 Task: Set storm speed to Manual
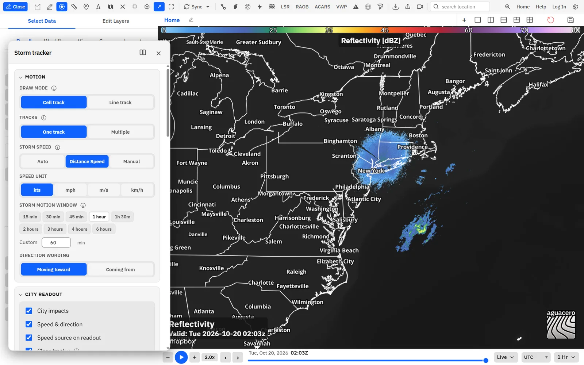[131, 161]
